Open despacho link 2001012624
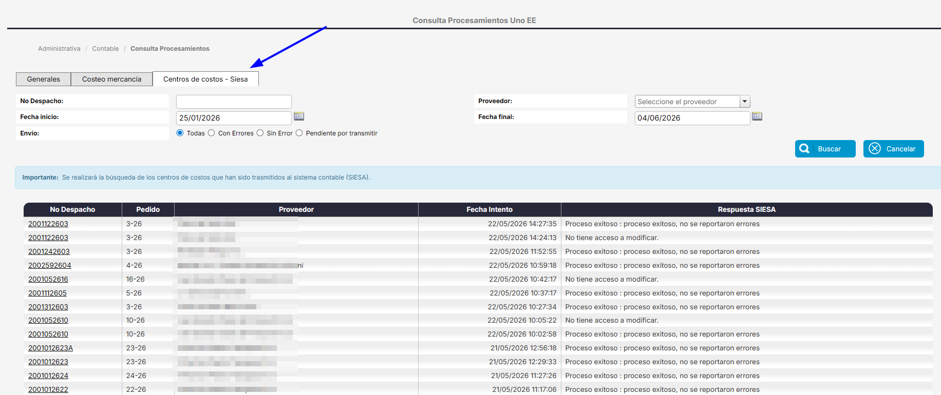Image resolution: width=941 pixels, height=395 pixels. pos(48,376)
